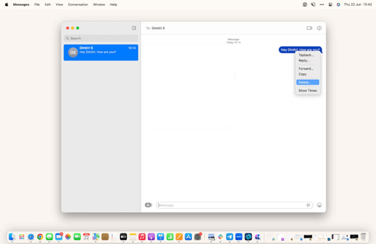Image resolution: width=376 pixels, height=244 pixels.
Task: Open the Help menu
Action: click(x=114, y=4)
